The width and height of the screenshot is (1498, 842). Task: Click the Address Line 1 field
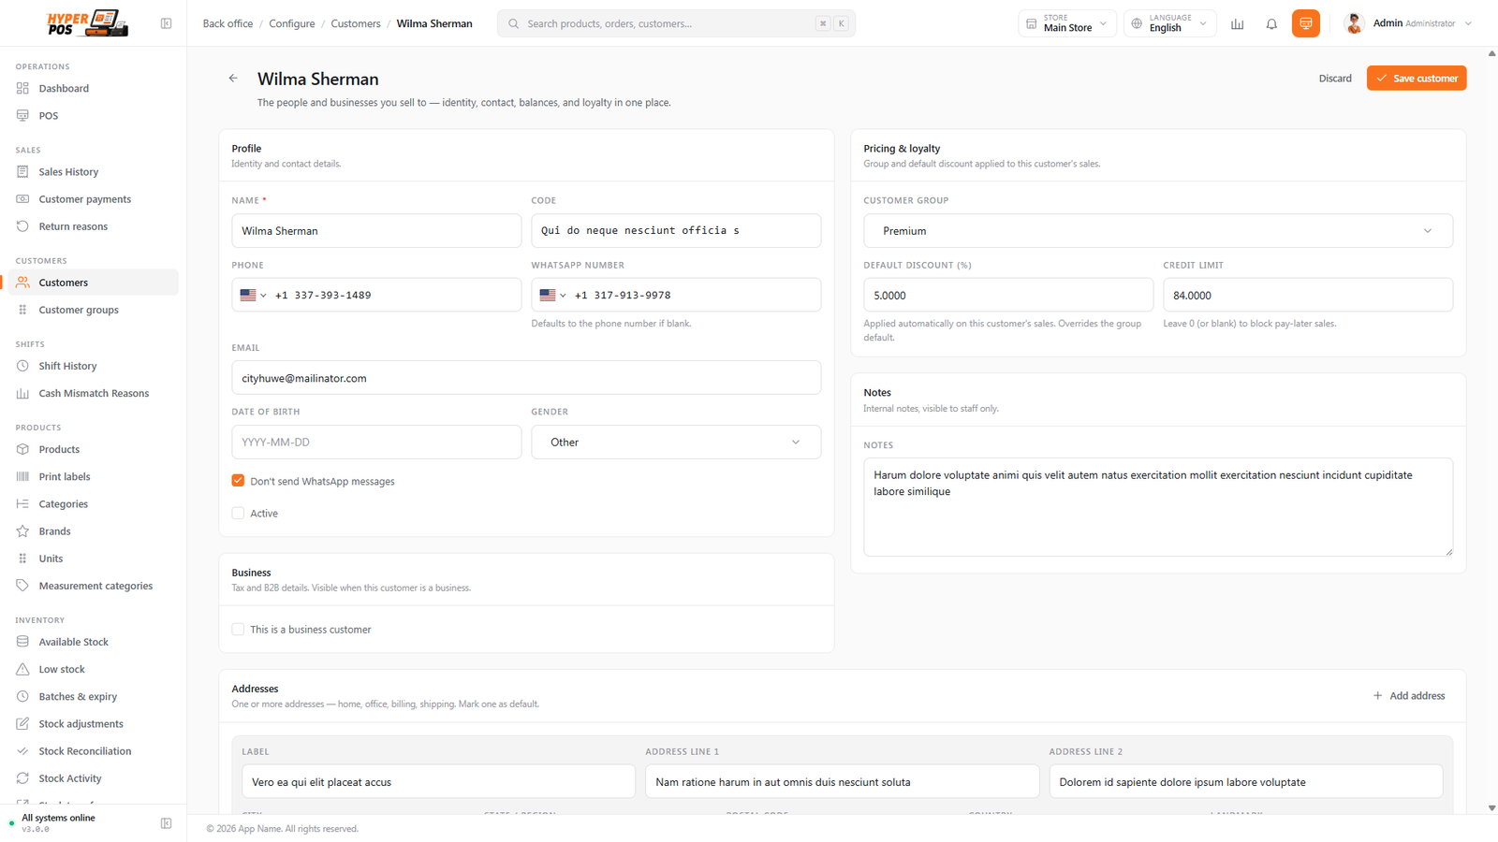tap(842, 782)
